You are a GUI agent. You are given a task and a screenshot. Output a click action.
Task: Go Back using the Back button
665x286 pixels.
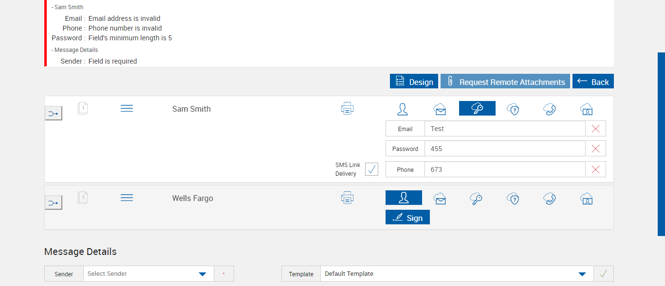(x=593, y=82)
